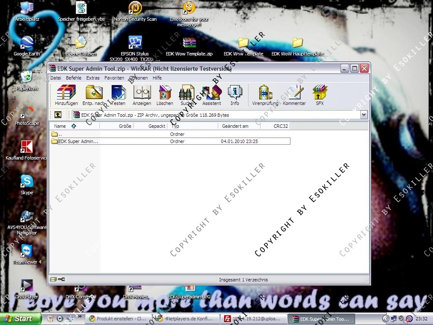The height and width of the screenshot is (325, 433).
Task: Select the Kaufland Fotoservice desktop icon
Action: [x=27, y=150]
